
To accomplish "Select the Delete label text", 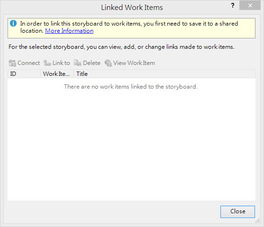I will coord(91,63).
